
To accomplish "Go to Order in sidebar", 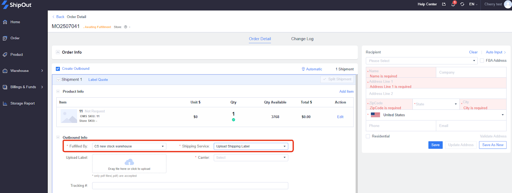I will [15, 38].
